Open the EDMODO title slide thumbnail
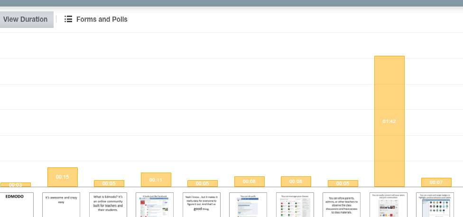This screenshot has width=463, height=217. 16,204
